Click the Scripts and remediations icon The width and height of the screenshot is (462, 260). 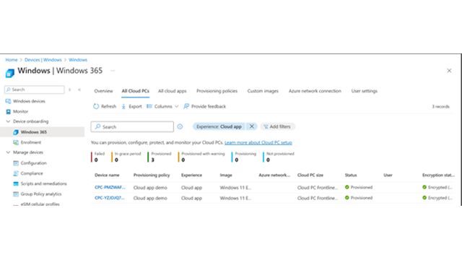pyautogui.click(x=16, y=183)
